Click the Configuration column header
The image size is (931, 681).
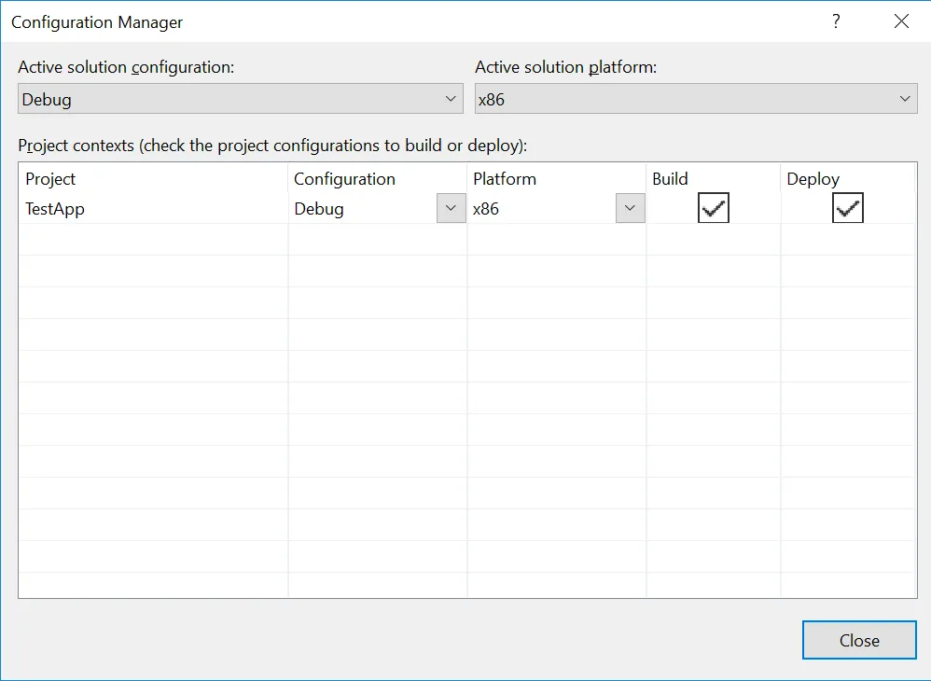(x=344, y=179)
